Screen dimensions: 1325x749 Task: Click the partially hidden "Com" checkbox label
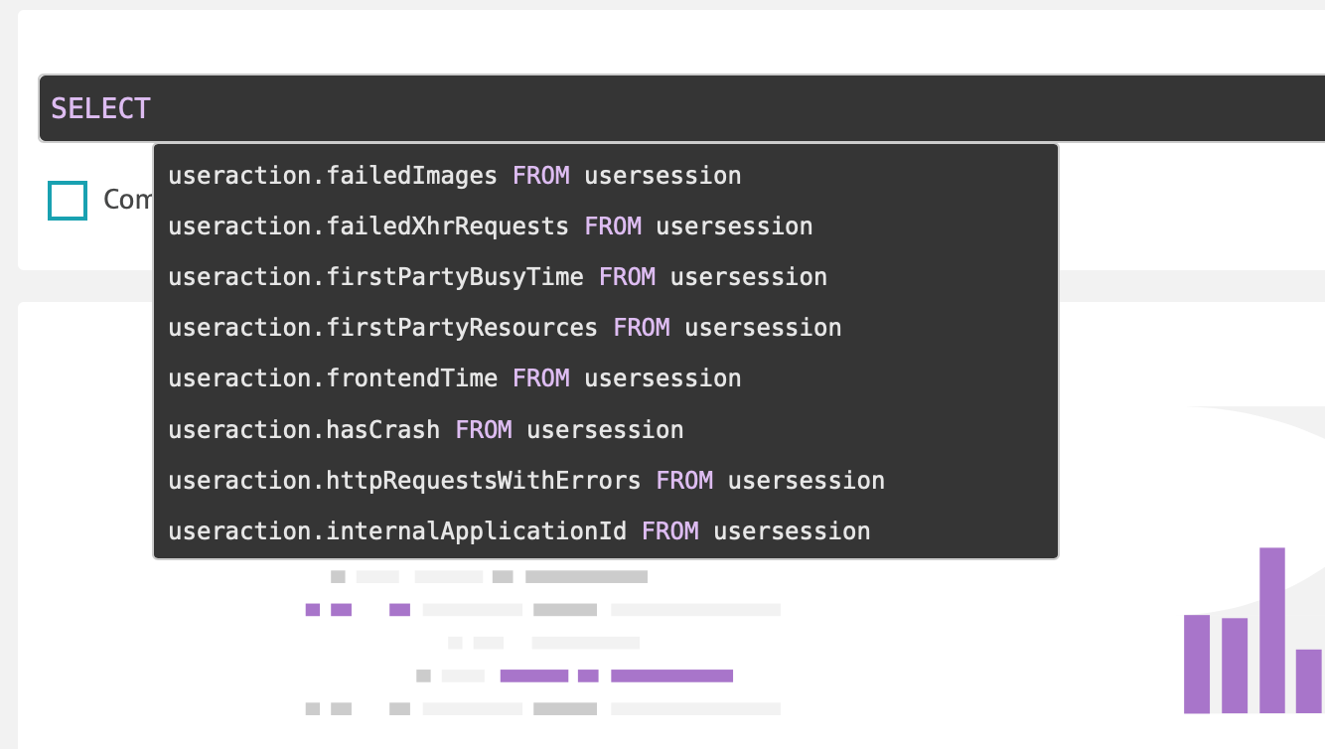tap(127, 201)
